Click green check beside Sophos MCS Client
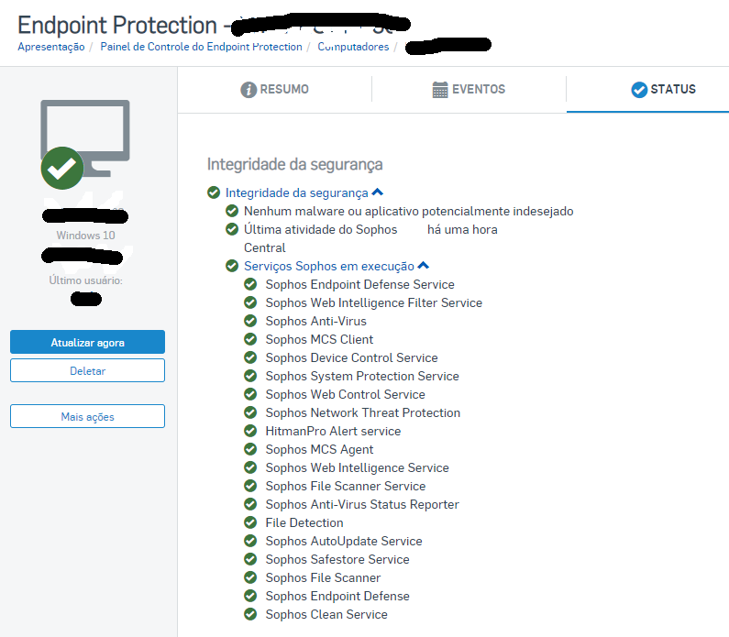 click(x=250, y=339)
